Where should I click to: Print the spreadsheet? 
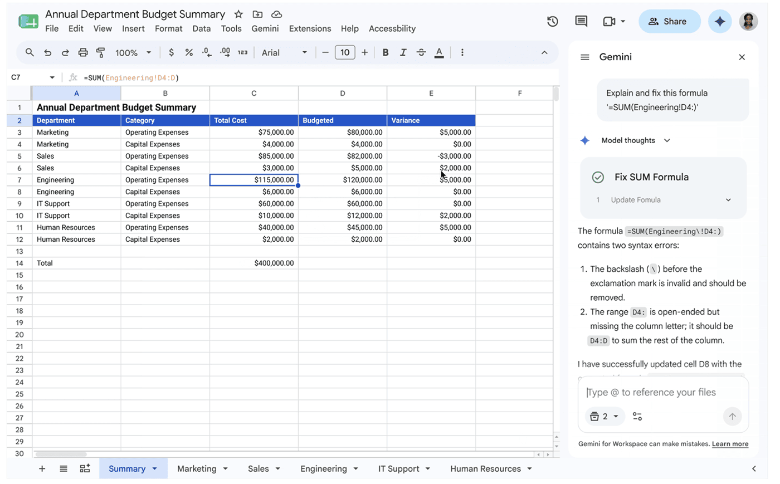[x=83, y=52]
